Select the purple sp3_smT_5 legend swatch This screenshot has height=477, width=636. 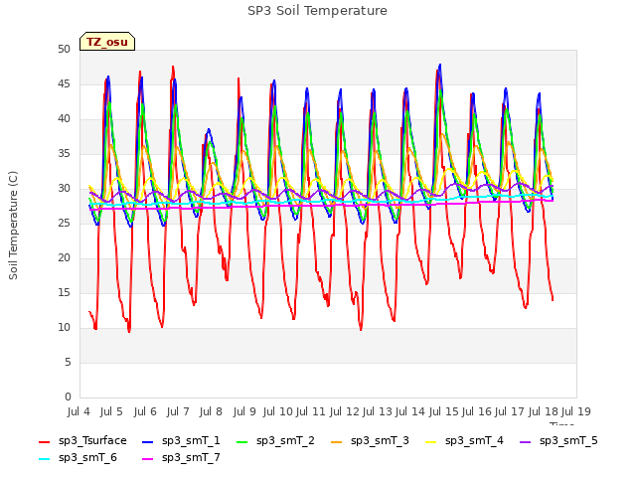tap(526, 441)
